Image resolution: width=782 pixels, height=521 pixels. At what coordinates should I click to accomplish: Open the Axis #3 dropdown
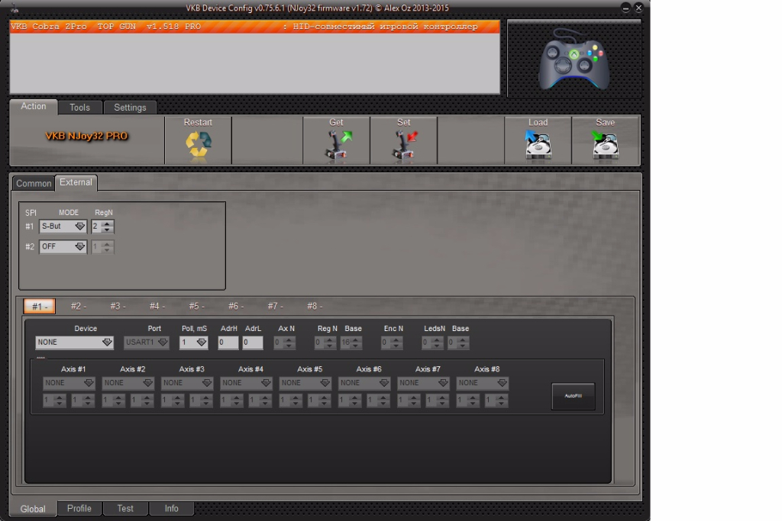tap(187, 382)
